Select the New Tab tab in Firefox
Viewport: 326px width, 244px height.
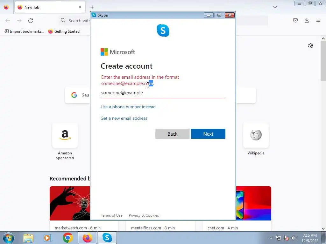tap(50, 7)
